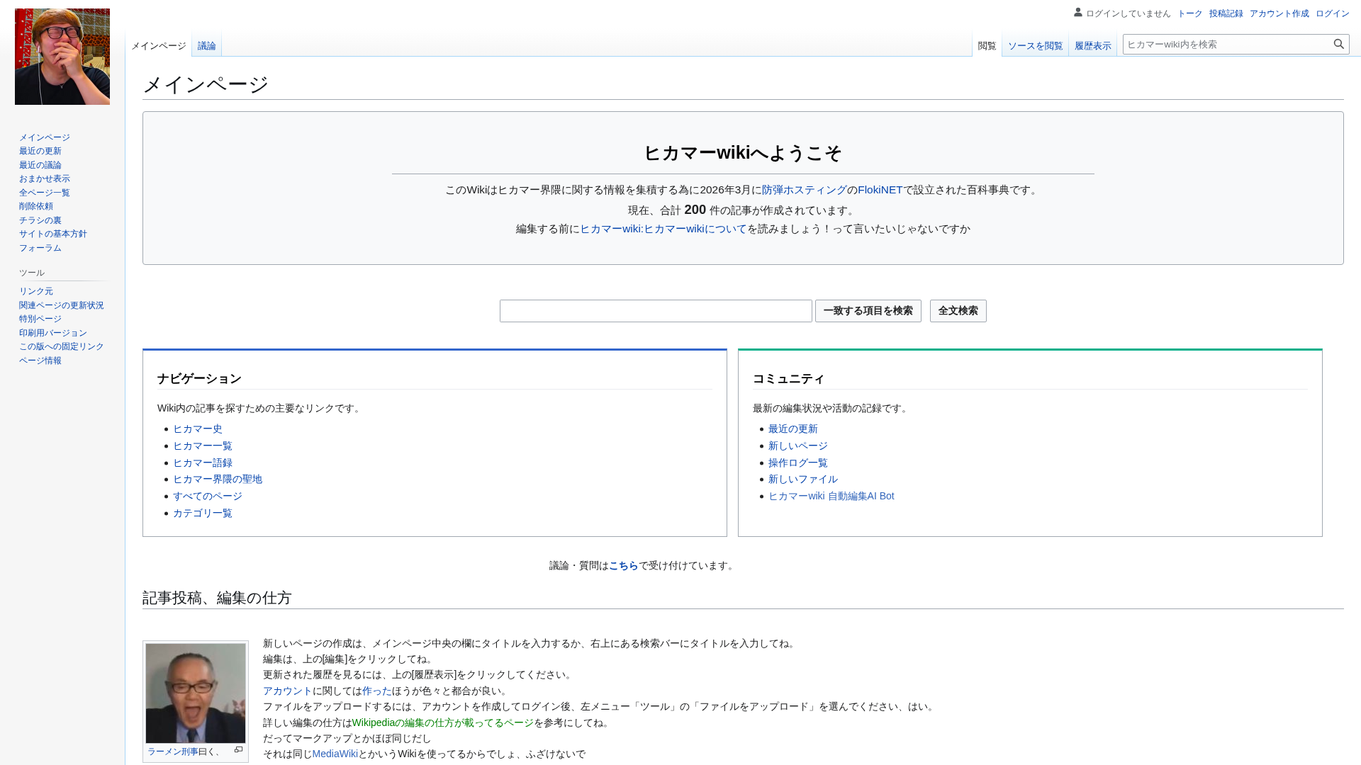Open 最近の更新 in コミュニティ box
The height and width of the screenshot is (765, 1361).
[793, 429]
